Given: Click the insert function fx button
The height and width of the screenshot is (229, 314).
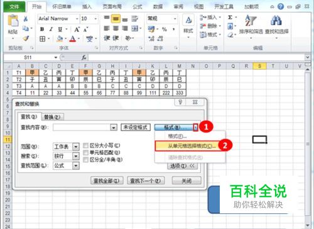Looking at the screenshot, I should [84, 57].
